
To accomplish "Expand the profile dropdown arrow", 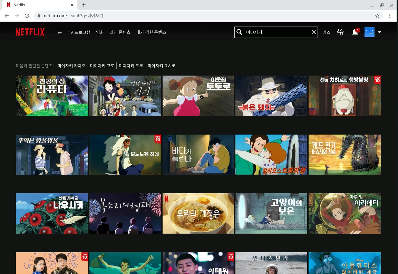I will pos(379,32).
